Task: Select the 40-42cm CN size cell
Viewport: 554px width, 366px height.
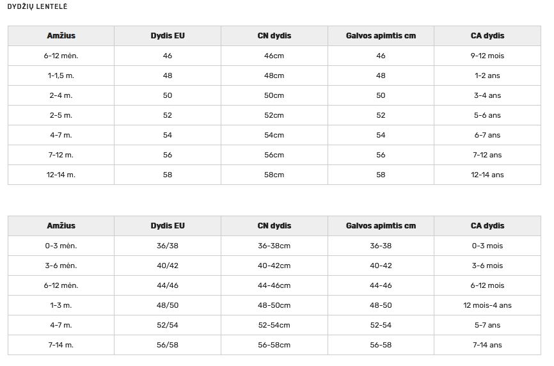Action: coord(274,266)
